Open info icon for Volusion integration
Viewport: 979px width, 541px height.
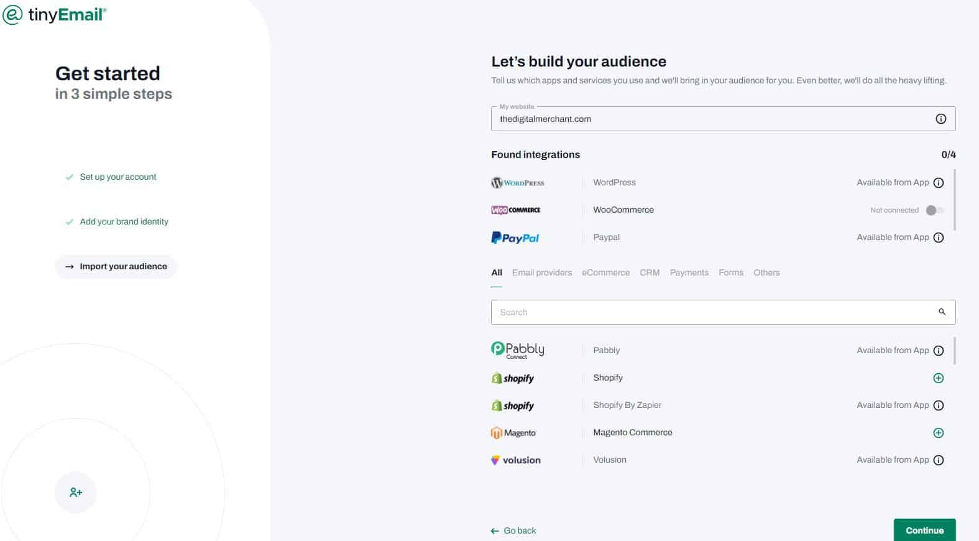939,460
